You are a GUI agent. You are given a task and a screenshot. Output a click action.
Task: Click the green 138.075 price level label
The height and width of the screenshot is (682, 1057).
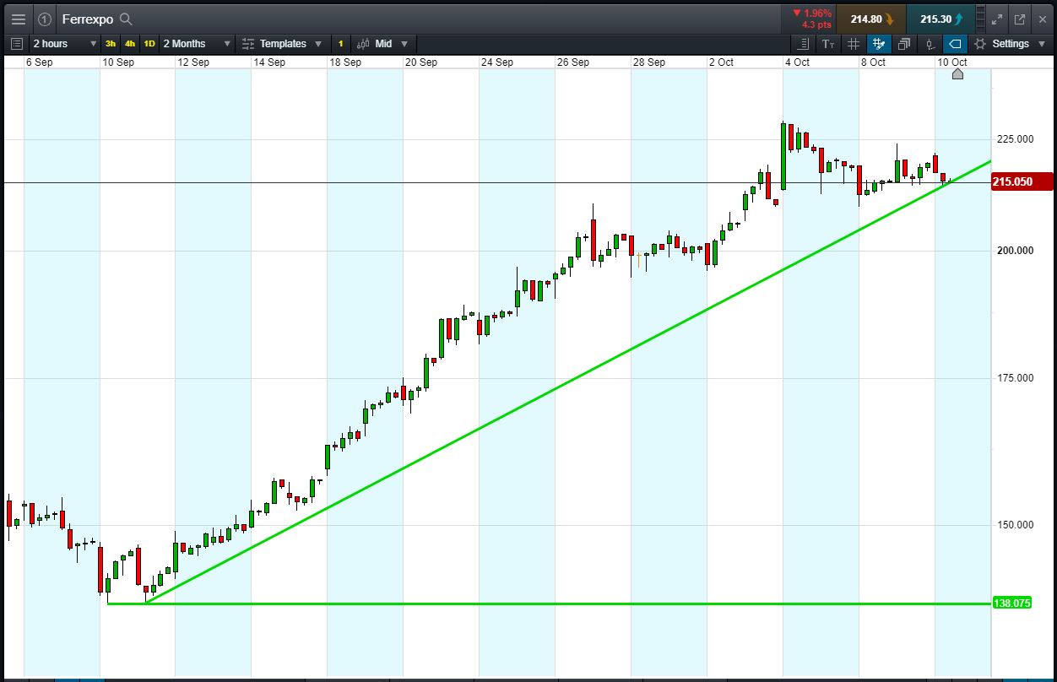pos(1011,604)
